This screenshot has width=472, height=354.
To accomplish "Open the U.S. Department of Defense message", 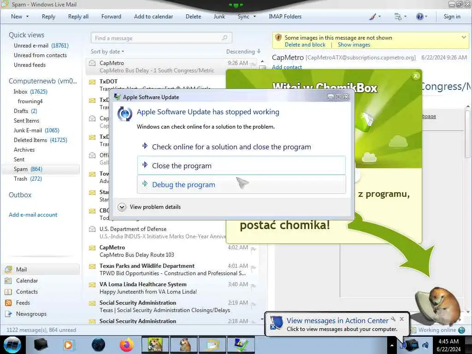I will point(157,232).
